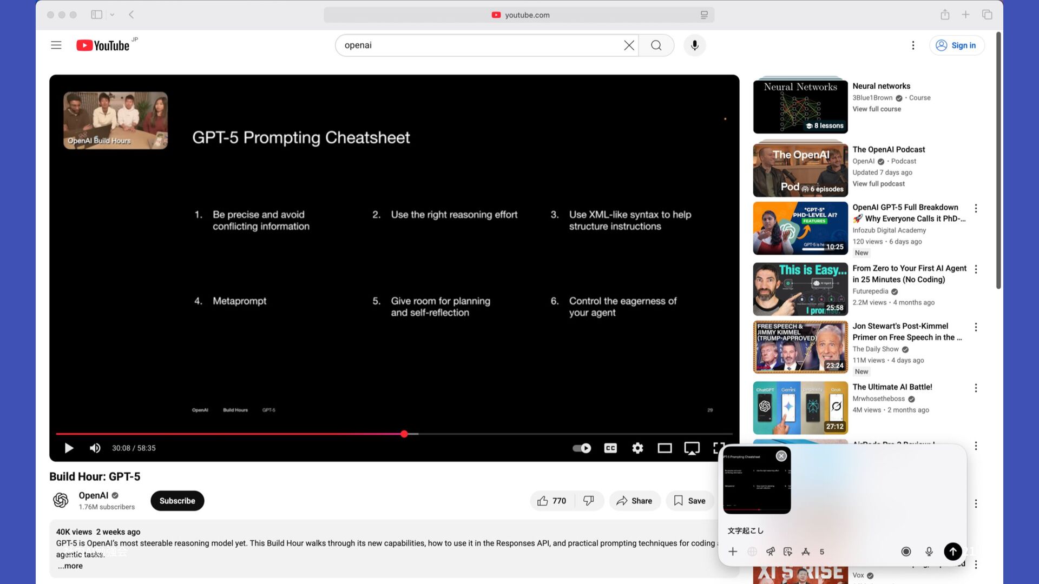Mute the video volume speaker icon

[x=95, y=448]
